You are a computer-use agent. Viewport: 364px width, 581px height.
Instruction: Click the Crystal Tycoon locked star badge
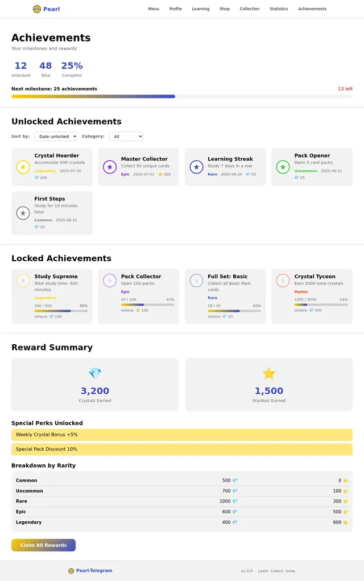tap(283, 281)
